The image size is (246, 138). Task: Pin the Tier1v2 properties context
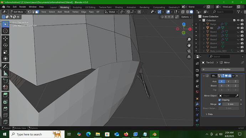pyautogui.click(x=242, y=63)
